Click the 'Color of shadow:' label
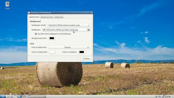 70,52
